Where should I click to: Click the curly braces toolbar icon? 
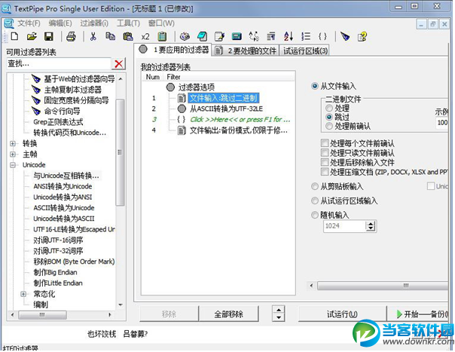(x=322, y=36)
